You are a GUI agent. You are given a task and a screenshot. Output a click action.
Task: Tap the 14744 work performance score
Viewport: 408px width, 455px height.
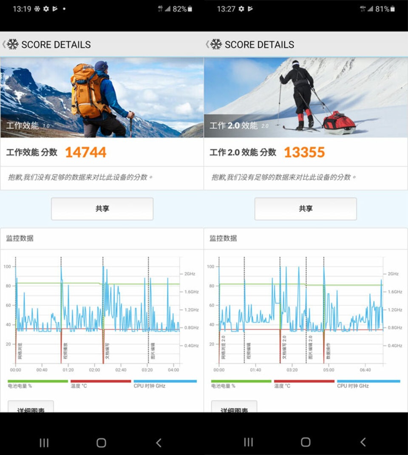[x=86, y=152]
